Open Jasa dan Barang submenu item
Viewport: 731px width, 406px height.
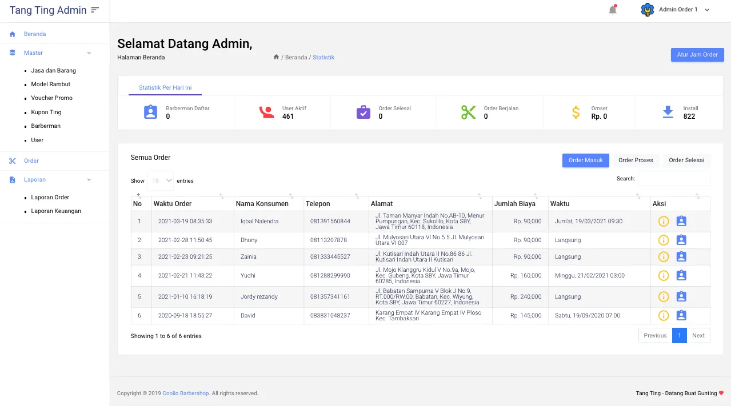coord(53,71)
